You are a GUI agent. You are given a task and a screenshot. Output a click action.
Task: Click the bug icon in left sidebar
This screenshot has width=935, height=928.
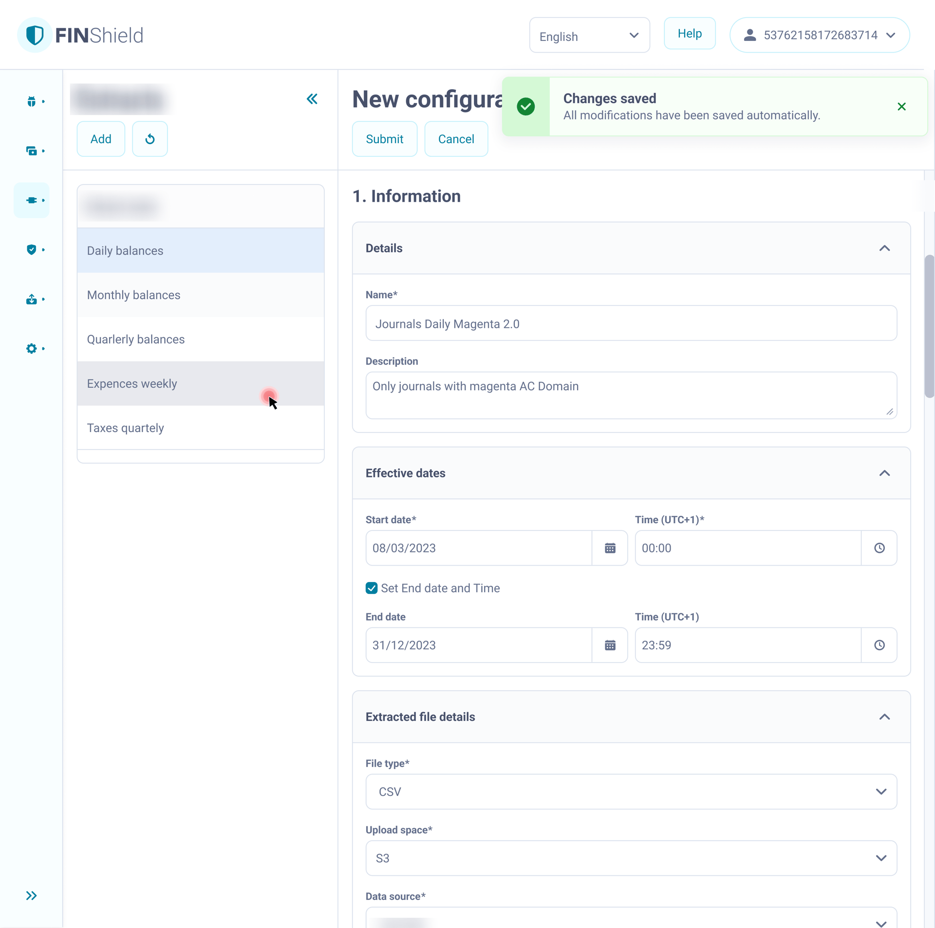[32, 101]
